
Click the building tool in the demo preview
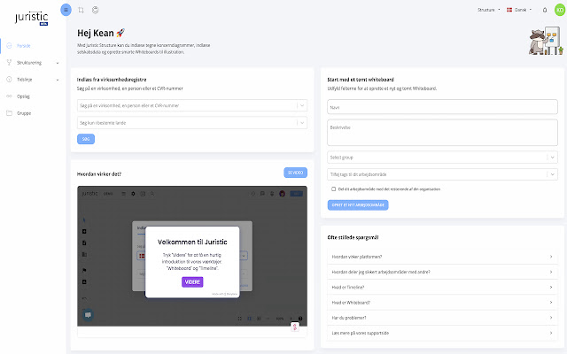pos(84,254)
